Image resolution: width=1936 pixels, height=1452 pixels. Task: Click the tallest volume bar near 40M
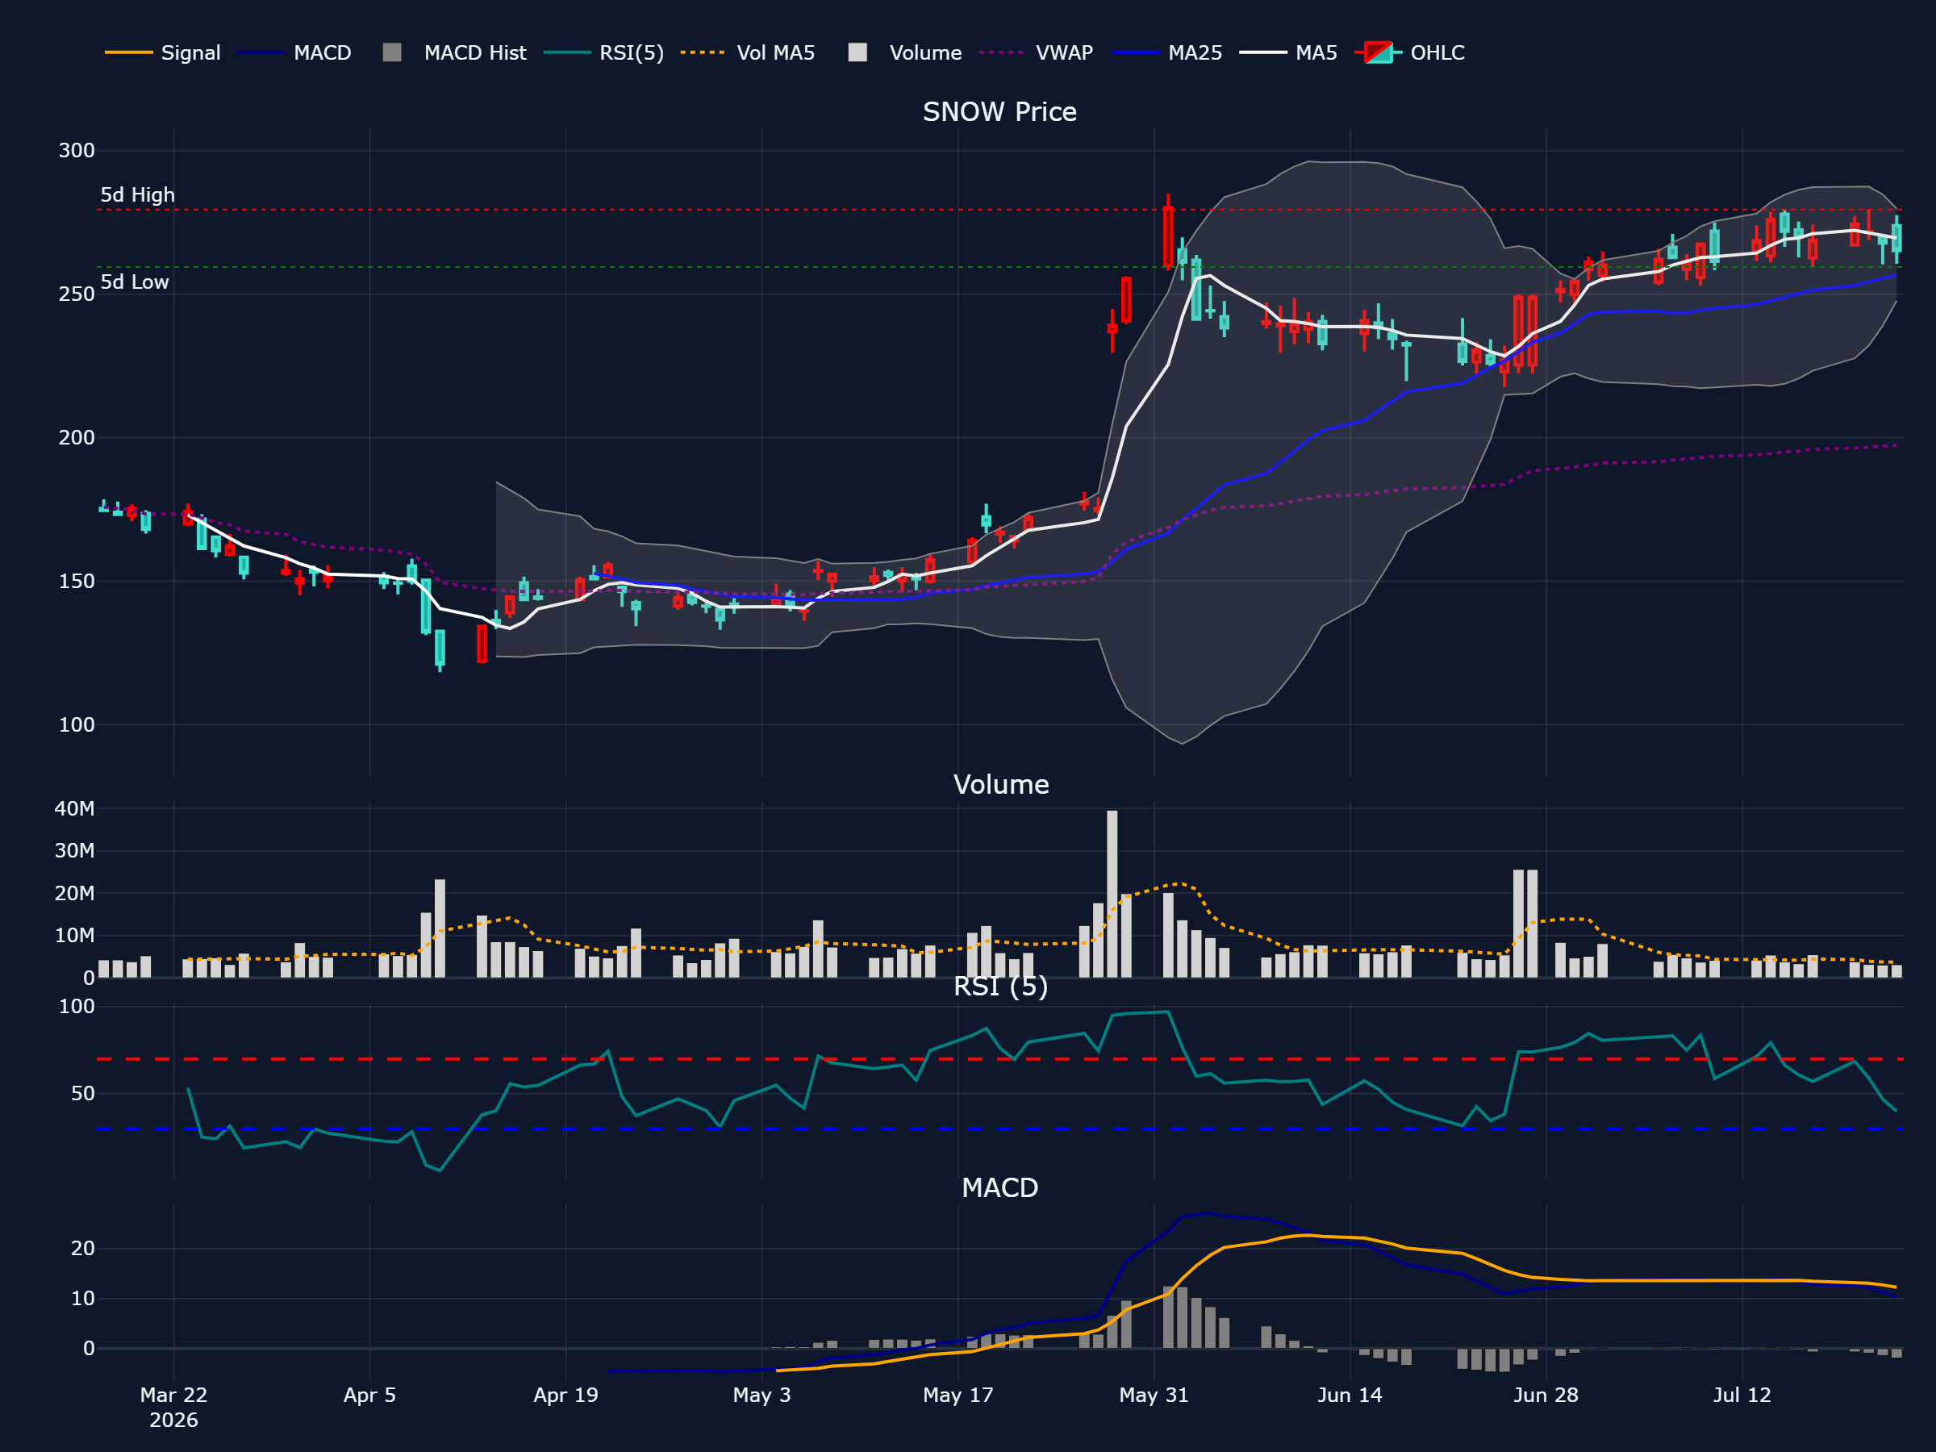coord(1112,894)
